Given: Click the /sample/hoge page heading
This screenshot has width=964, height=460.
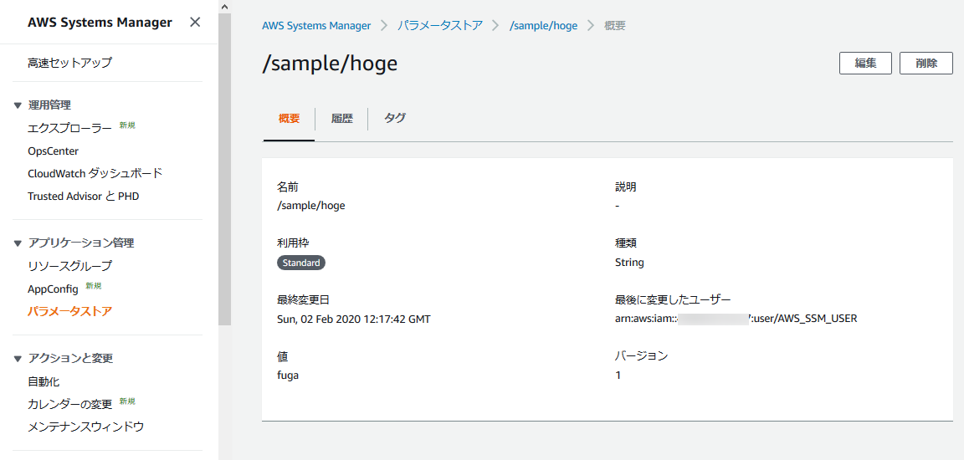Looking at the screenshot, I should [x=331, y=64].
